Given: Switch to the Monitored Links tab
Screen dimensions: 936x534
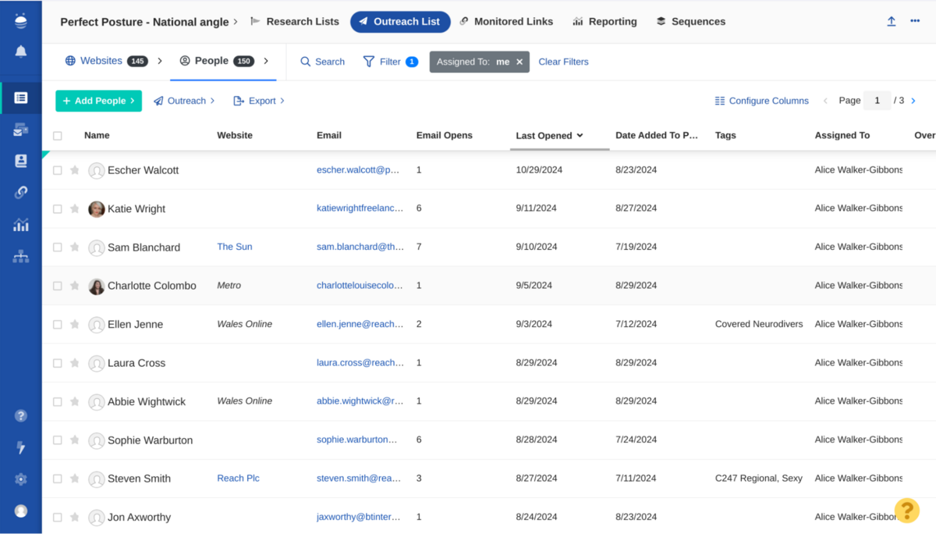Looking at the screenshot, I should pos(506,22).
